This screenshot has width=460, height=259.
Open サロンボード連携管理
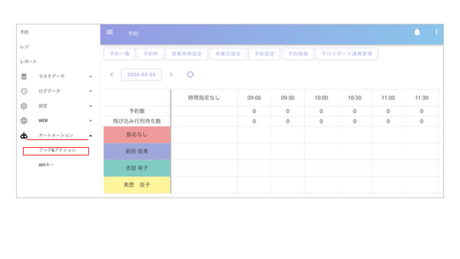[x=347, y=54]
